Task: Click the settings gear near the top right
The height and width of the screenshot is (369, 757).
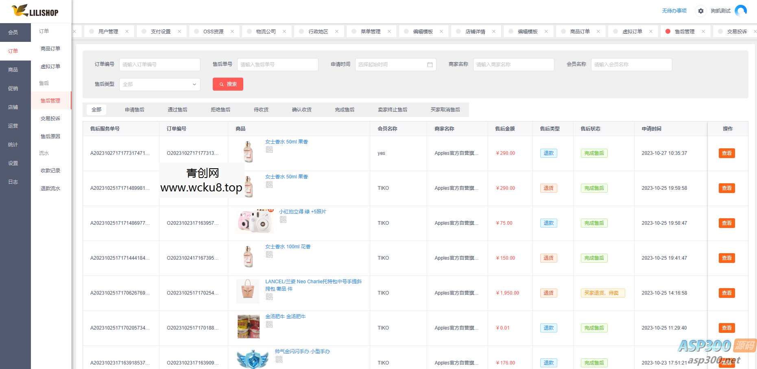Action: 700,11
